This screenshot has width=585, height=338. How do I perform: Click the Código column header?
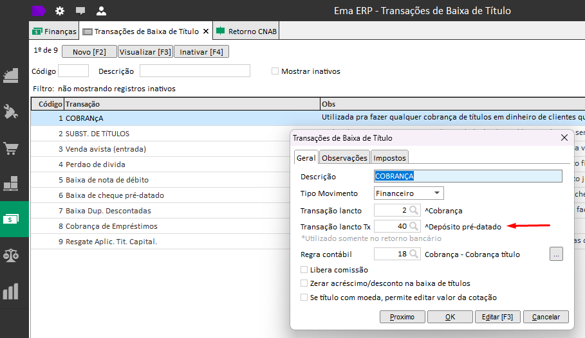(x=48, y=104)
